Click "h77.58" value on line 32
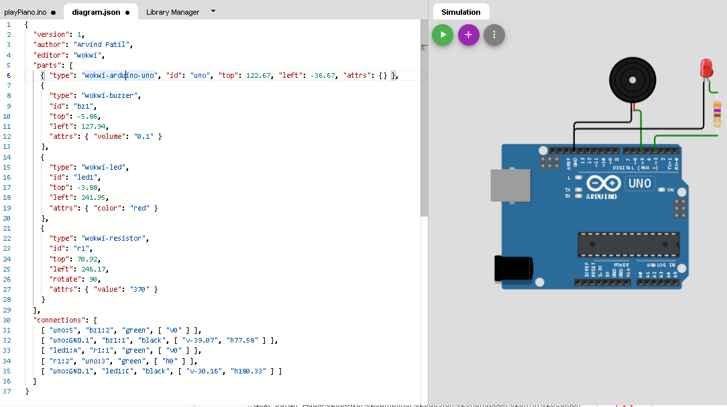727x407 pixels. click(243, 340)
